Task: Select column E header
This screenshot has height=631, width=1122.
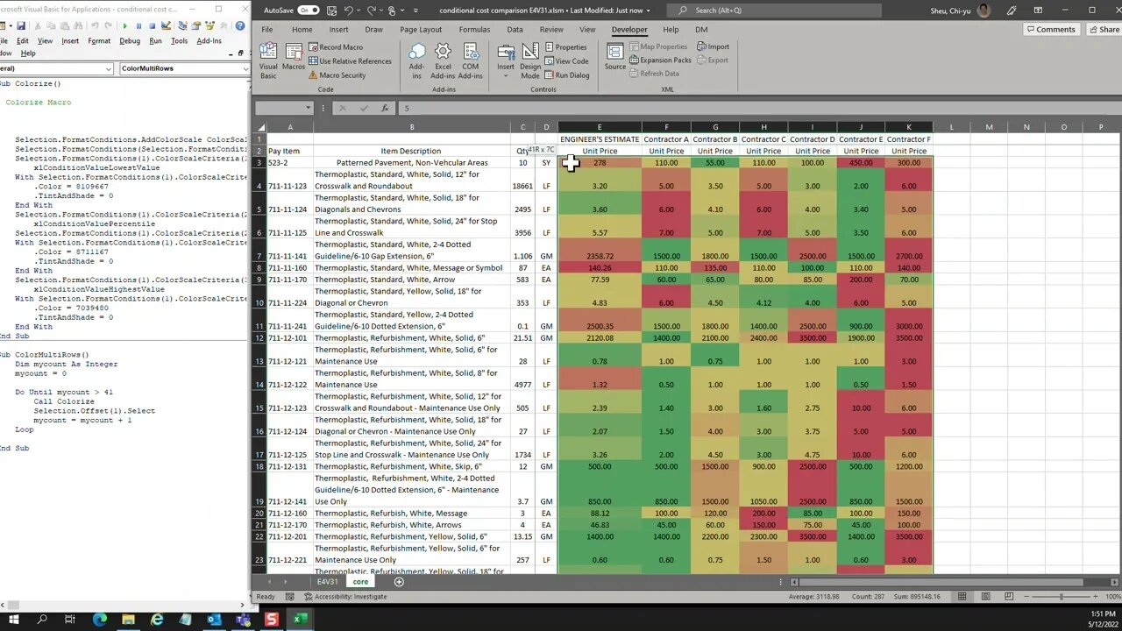Action: (600, 127)
